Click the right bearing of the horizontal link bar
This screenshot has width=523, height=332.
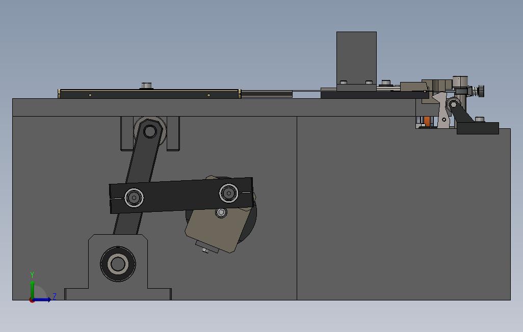[x=228, y=192]
